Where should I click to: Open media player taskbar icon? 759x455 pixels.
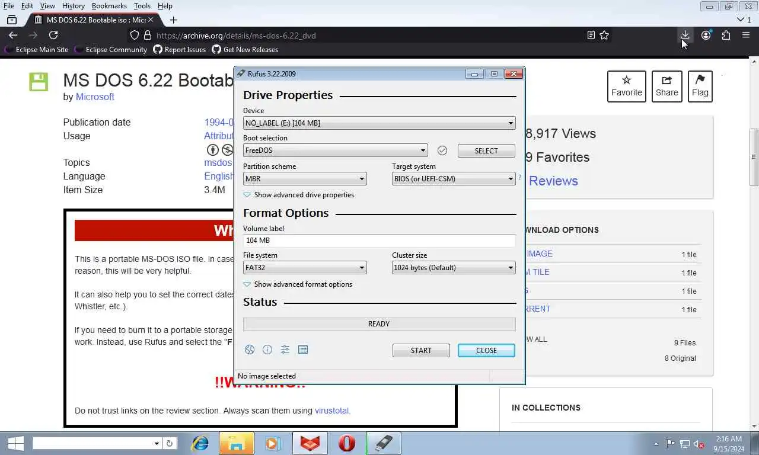[x=272, y=443]
